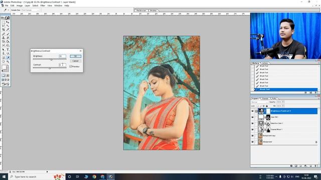Select the Gradient tool

[x=8, y=41]
